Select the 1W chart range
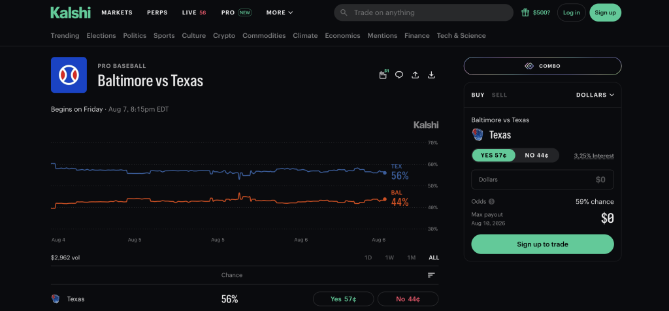The height and width of the screenshot is (311, 669). click(x=389, y=257)
